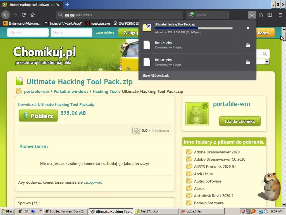Click the portable-win hamster avatar
Viewport: 286px width, 215px height.
pos(197,114)
